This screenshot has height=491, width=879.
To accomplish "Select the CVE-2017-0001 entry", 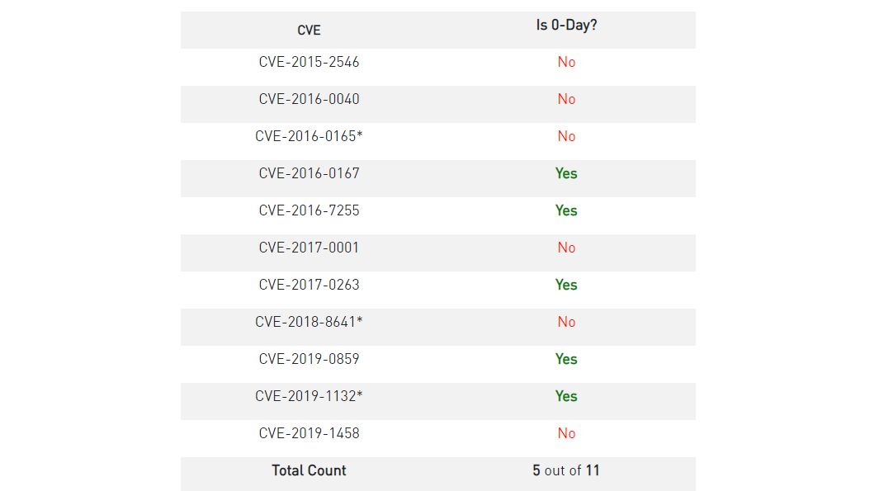I will click(309, 248).
